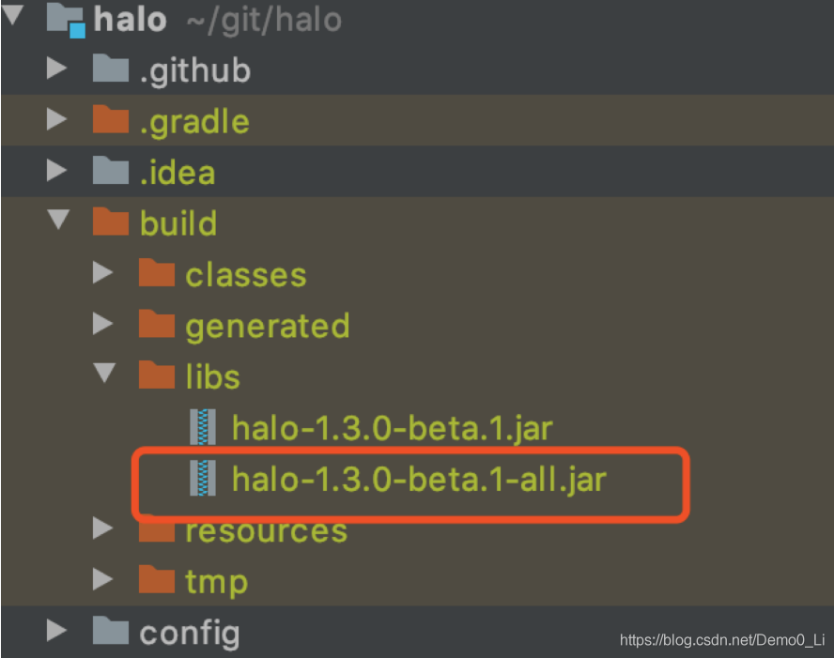Collapse the halo project root arrow
Image resolution: width=834 pixels, height=658 pixels.
[x=12, y=15]
